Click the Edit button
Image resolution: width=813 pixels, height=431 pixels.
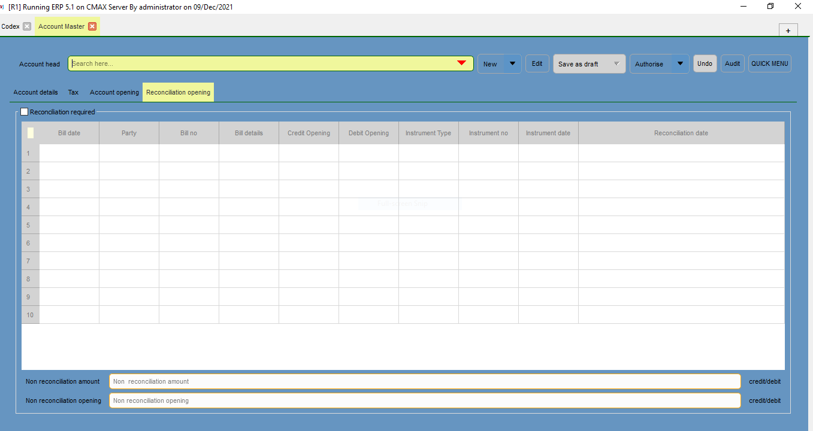point(537,63)
